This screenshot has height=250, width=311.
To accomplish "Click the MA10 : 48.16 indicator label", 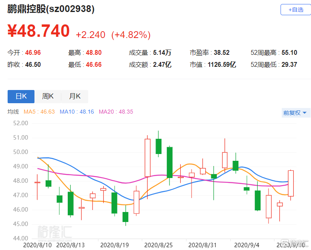I will coord(77,112).
